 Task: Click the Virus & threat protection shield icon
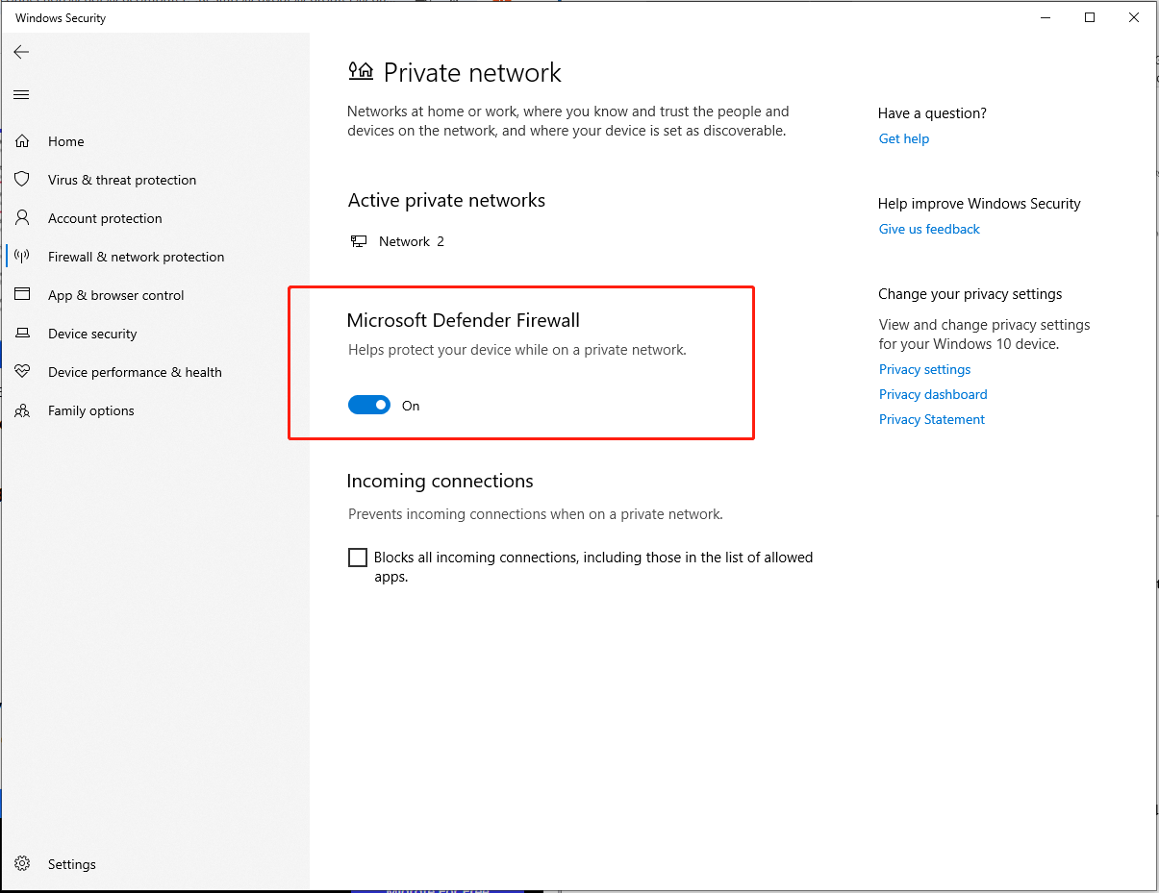click(22, 180)
